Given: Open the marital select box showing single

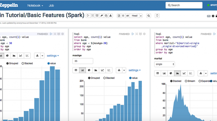Looking at the screenshot, I should [x=165, y=64].
